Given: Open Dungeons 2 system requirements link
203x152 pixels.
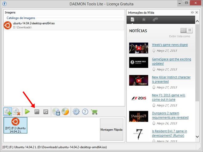Looking at the screenshot, I should coord(170,115).
